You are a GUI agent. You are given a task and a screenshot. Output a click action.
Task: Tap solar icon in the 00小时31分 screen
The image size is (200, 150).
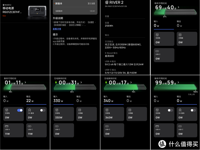coord(80,110)
